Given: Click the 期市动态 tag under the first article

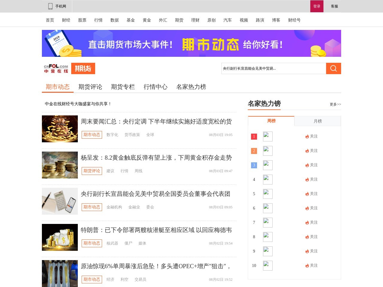Looking at the screenshot, I should [92, 135].
